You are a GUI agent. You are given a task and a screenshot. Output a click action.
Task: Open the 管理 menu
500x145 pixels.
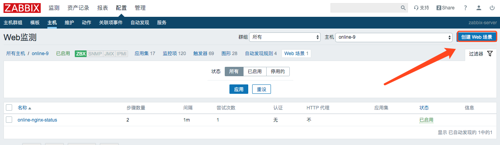140,8
